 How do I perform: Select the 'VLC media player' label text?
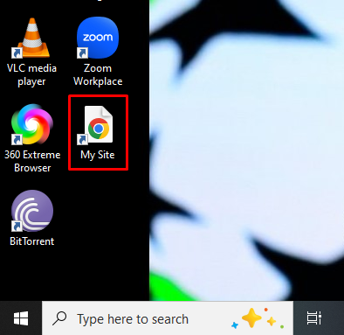(x=31, y=75)
